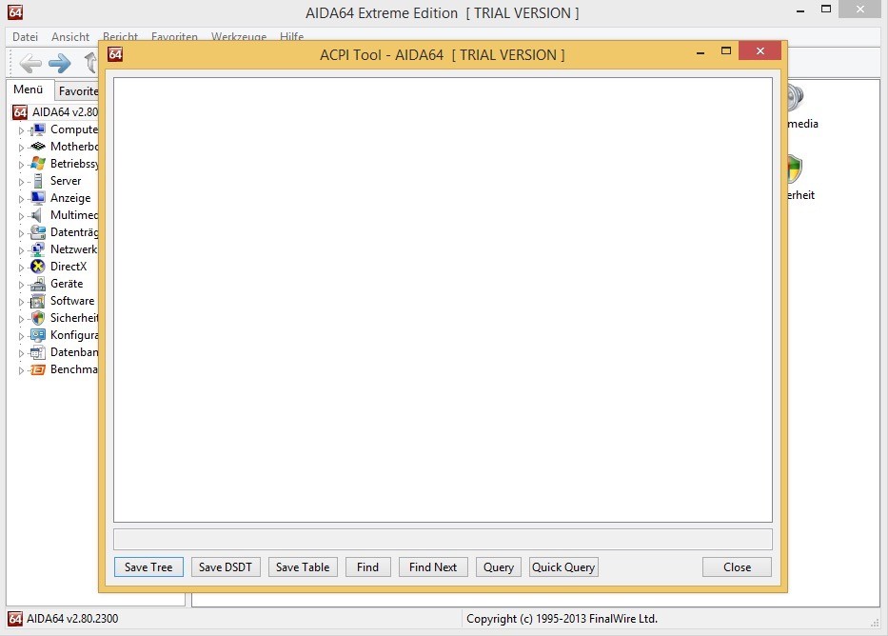Click the Server tree icon
This screenshot has width=888, height=636.
tap(38, 181)
